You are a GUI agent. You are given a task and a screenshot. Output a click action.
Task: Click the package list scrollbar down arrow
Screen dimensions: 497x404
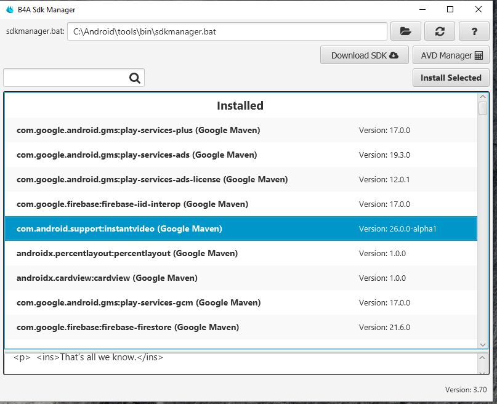(x=483, y=345)
